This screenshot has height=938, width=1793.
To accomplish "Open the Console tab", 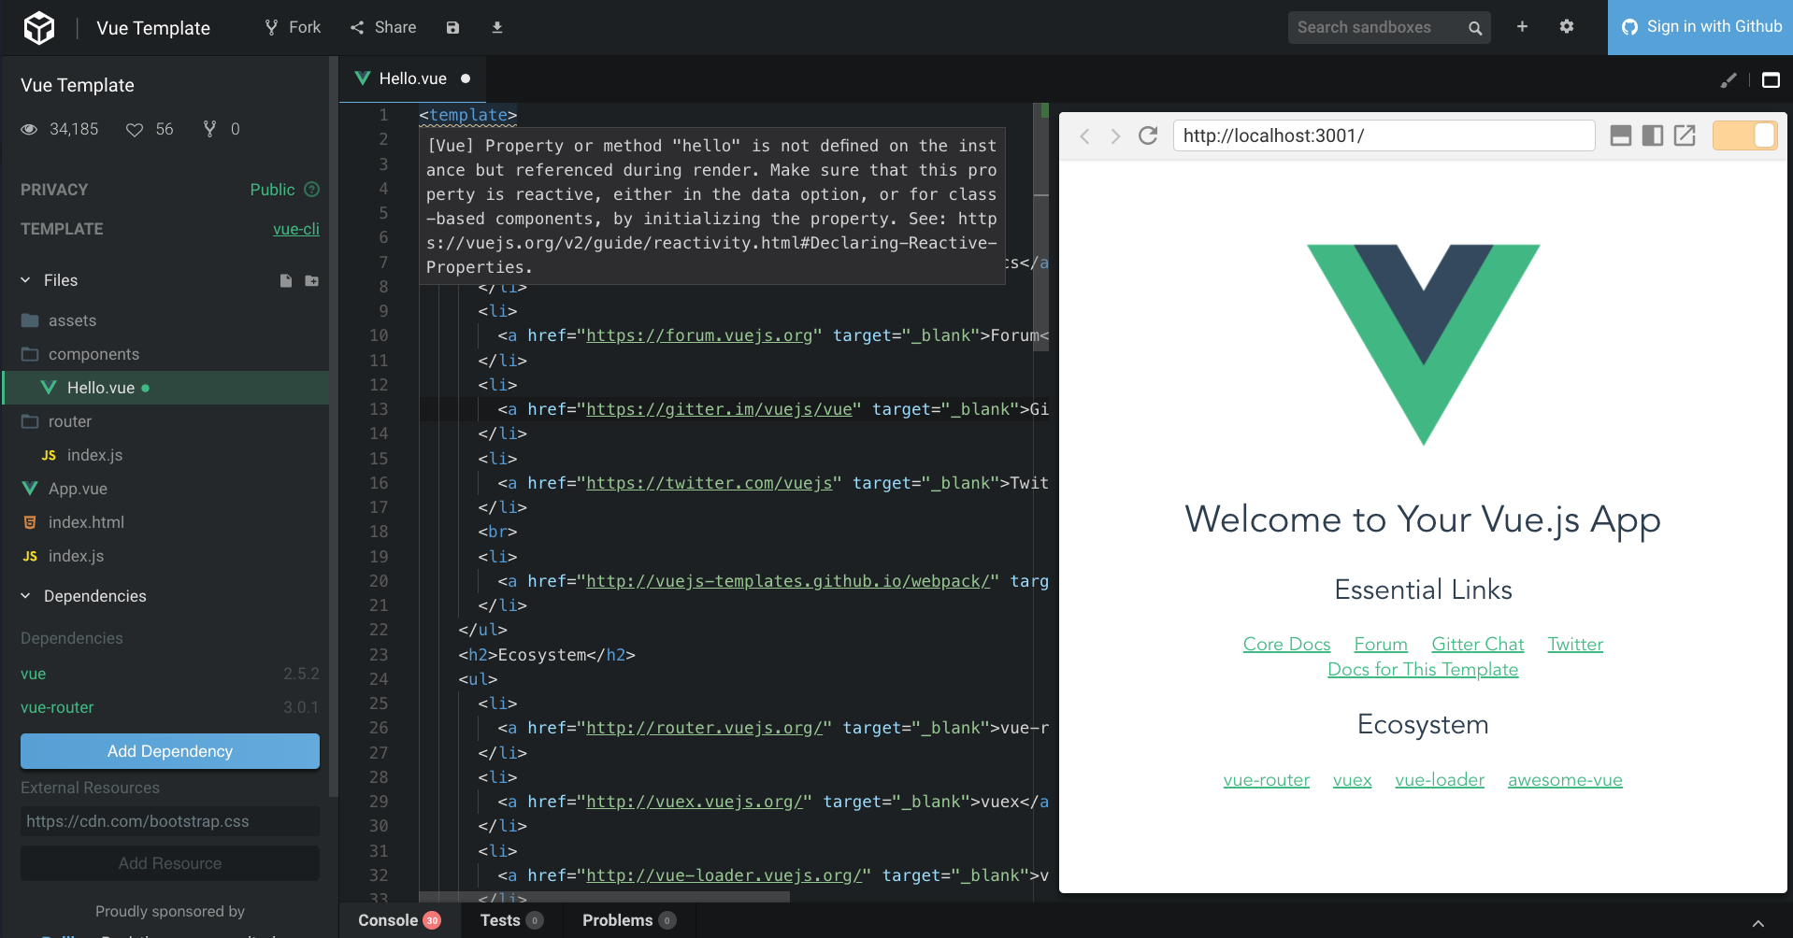I will tap(399, 920).
